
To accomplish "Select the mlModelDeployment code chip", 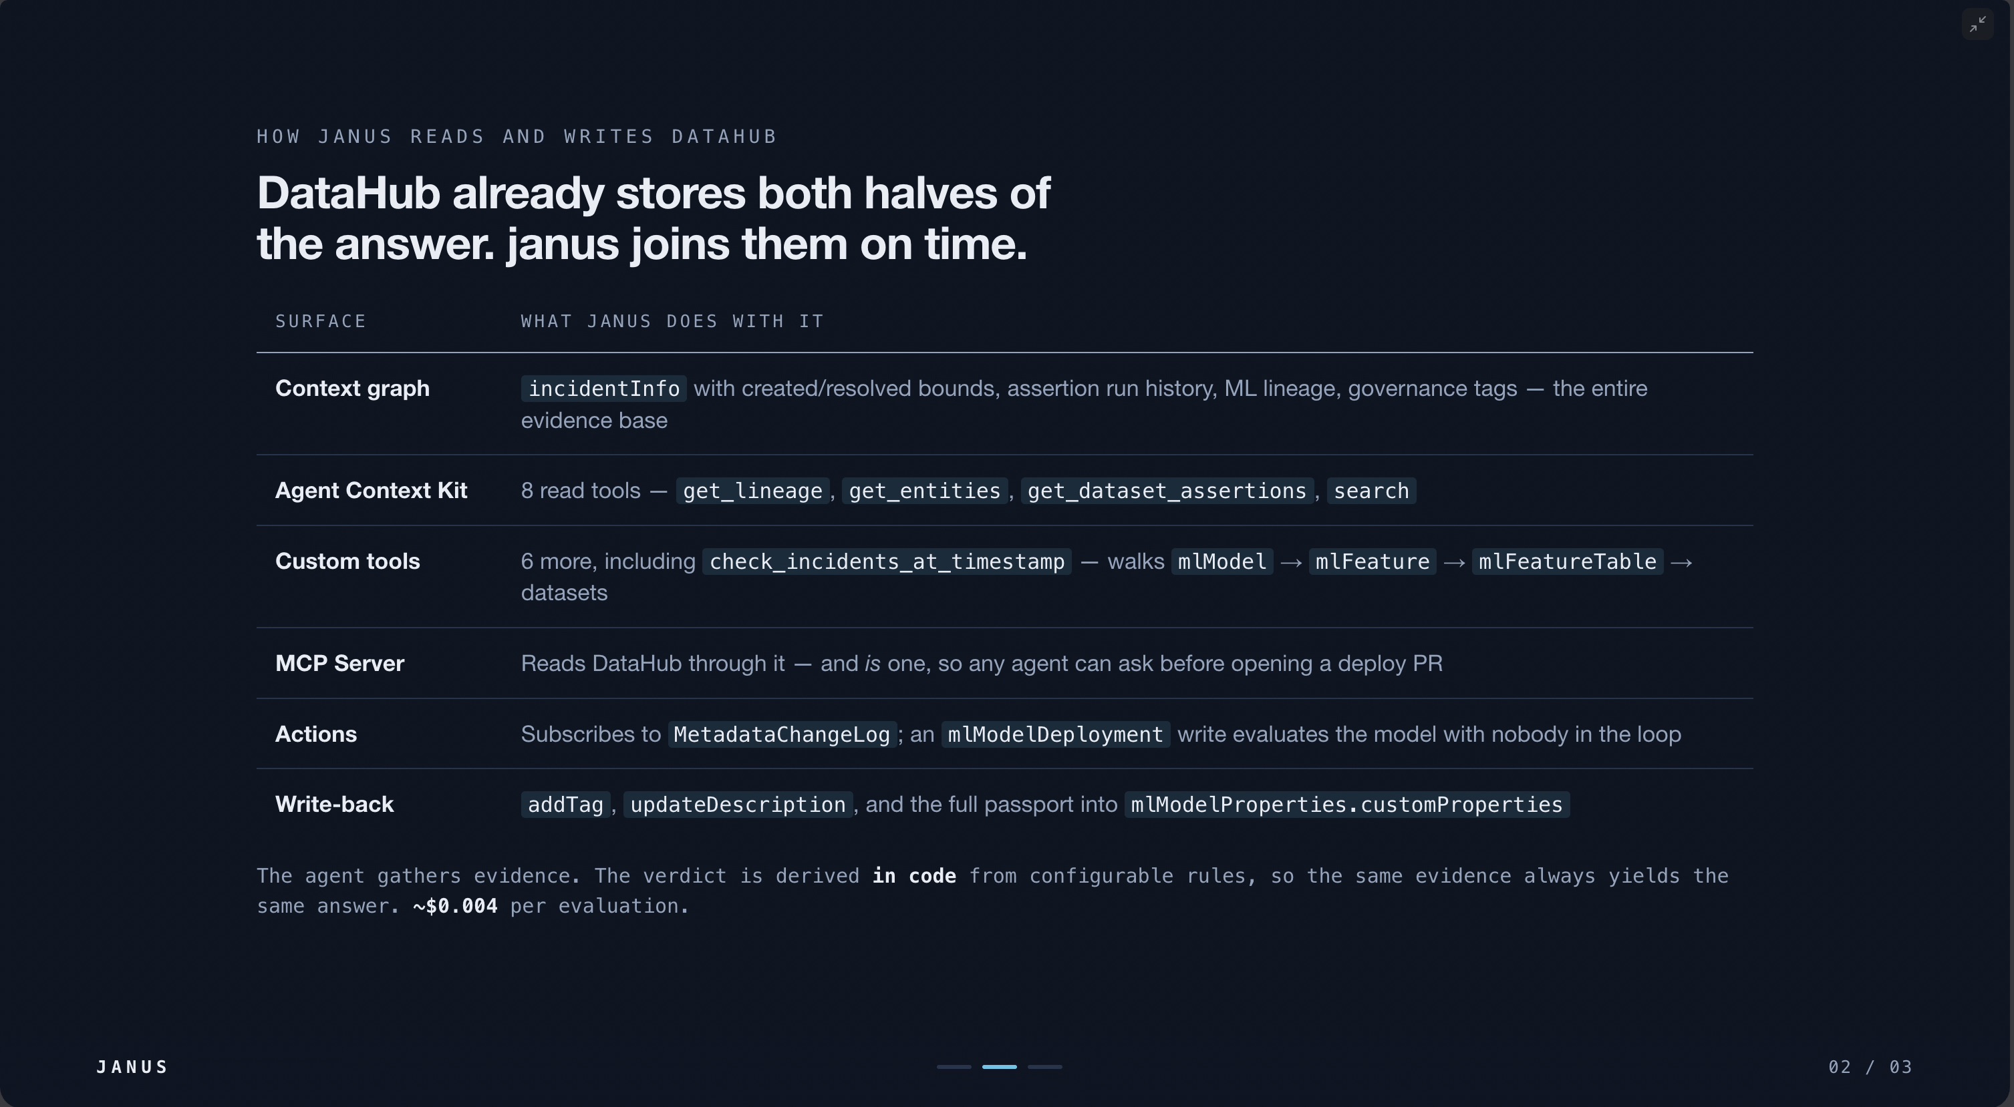I will [1056, 734].
